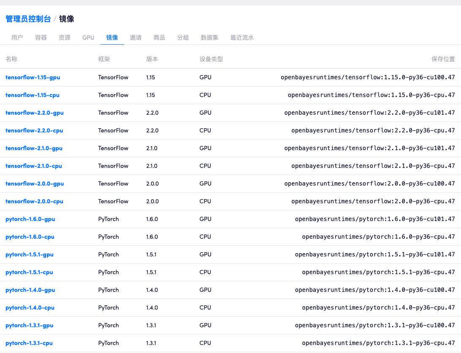Select the GPU tab
This screenshot has height=353, width=461.
point(88,38)
